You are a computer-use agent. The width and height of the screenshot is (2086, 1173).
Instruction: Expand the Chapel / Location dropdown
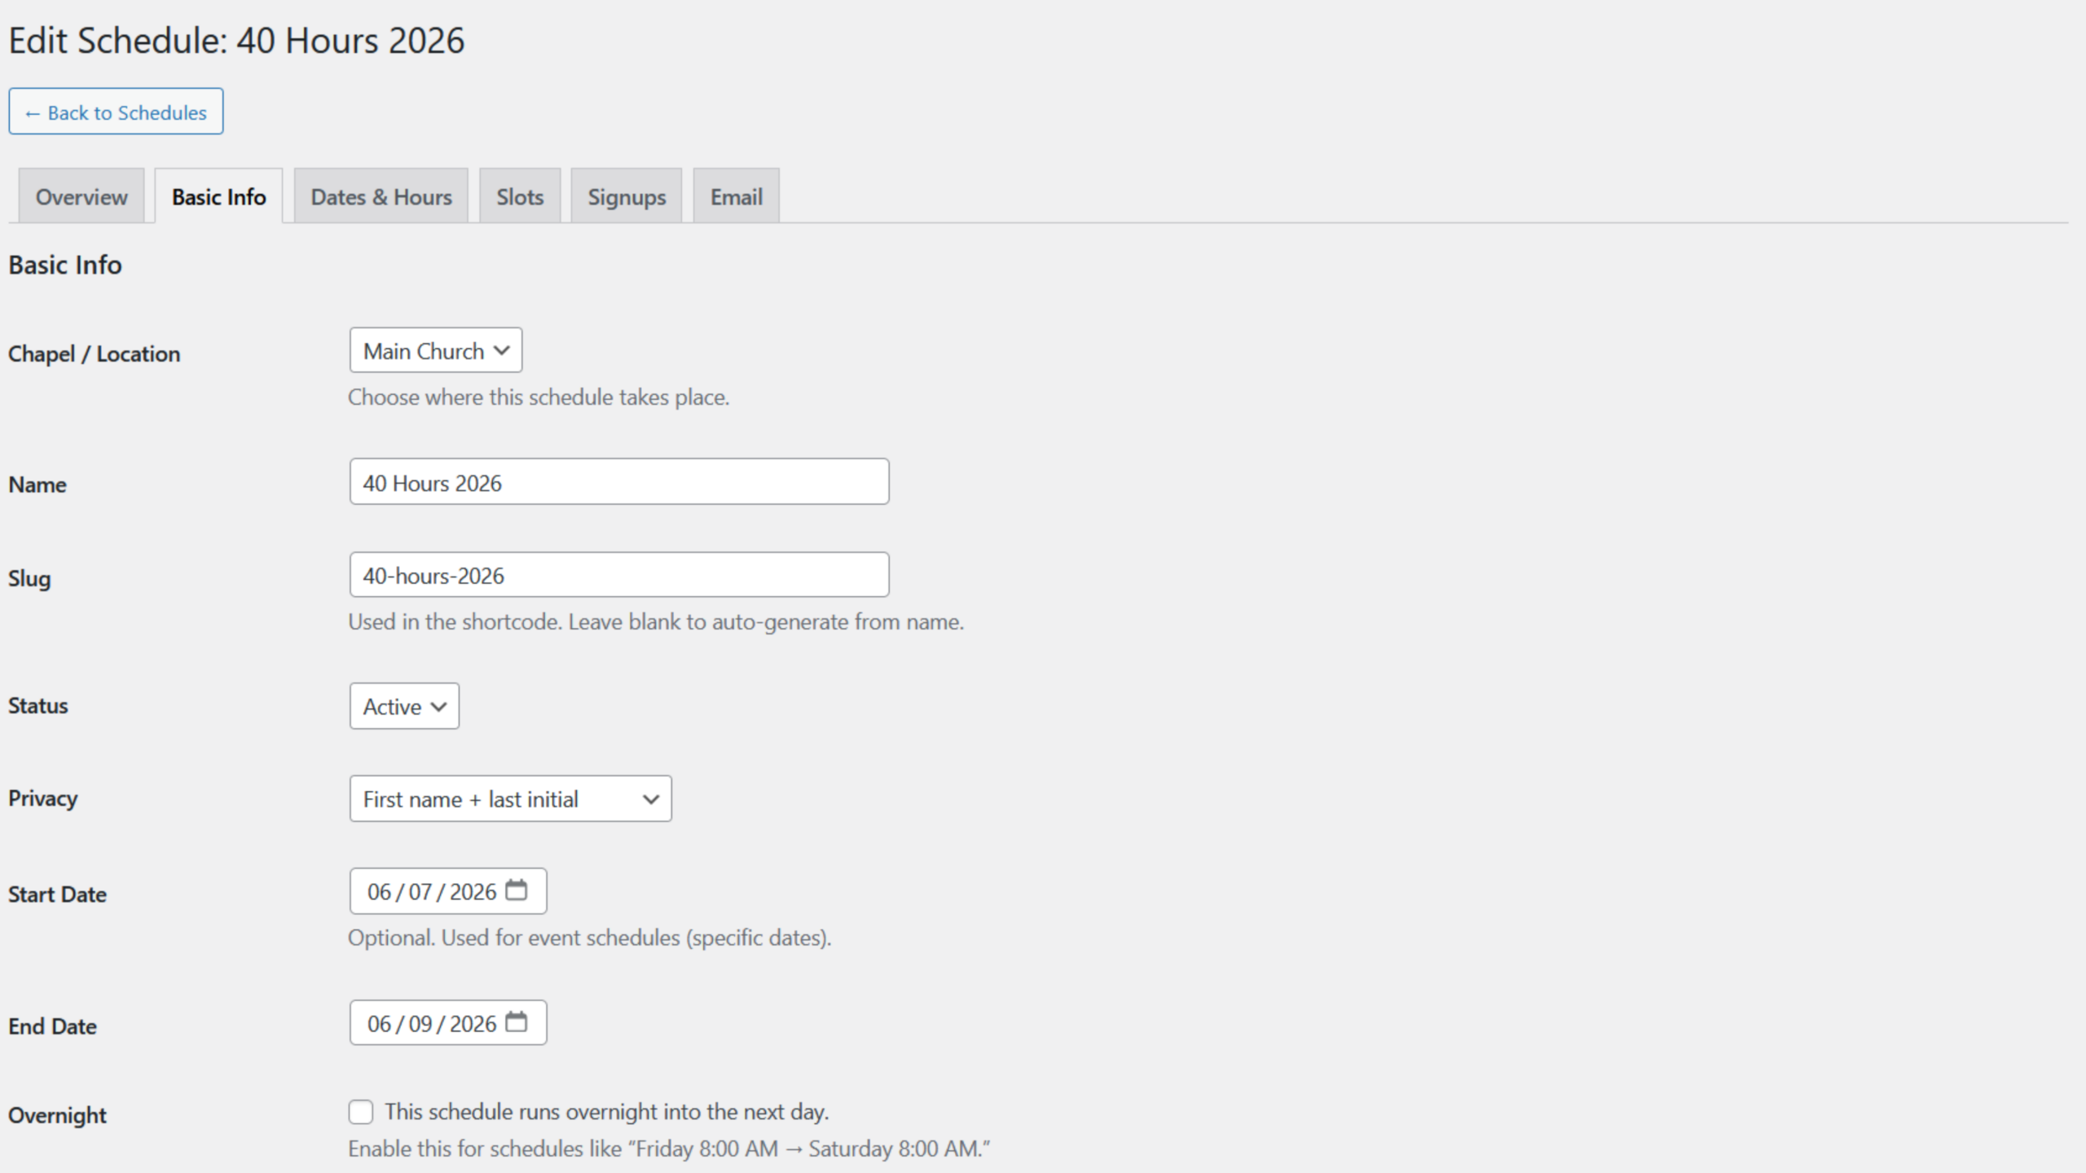pyautogui.click(x=435, y=351)
